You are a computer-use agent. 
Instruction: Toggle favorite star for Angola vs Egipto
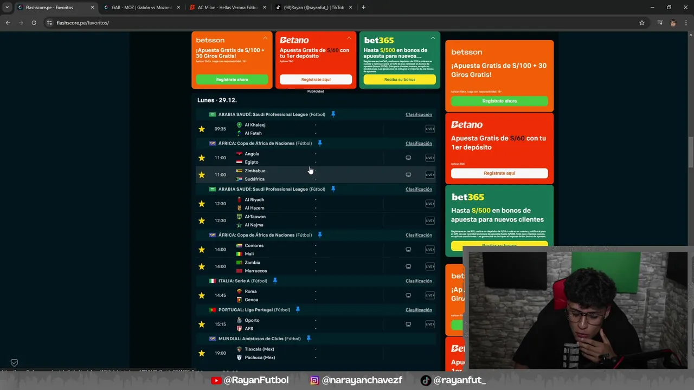click(202, 158)
